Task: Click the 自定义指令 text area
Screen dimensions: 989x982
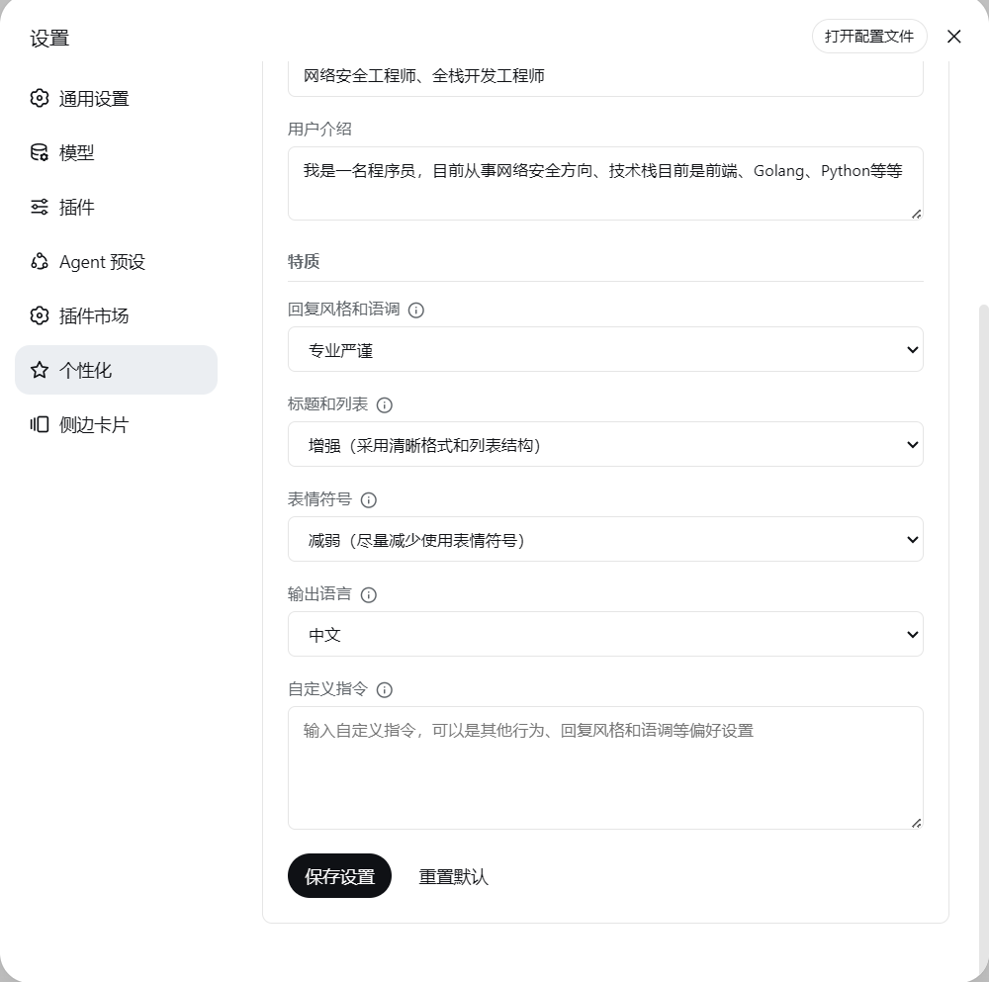Action: coord(605,768)
